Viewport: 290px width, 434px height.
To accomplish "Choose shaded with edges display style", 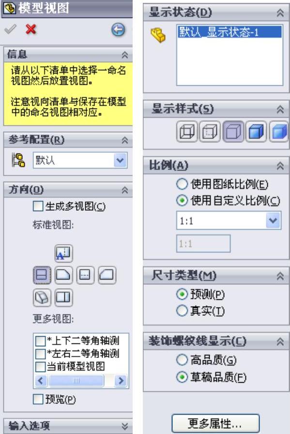I will click(256, 131).
